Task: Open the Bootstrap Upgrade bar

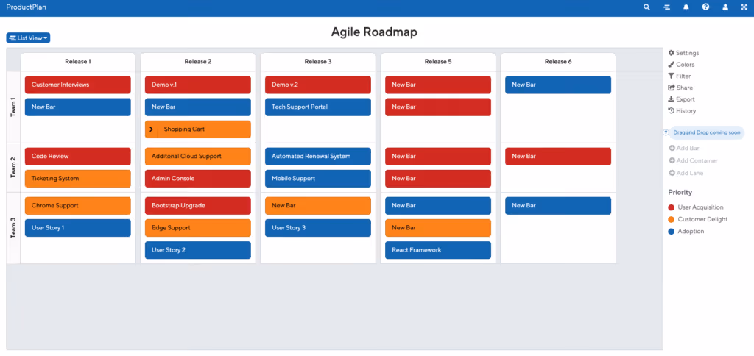Action: (197, 206)
